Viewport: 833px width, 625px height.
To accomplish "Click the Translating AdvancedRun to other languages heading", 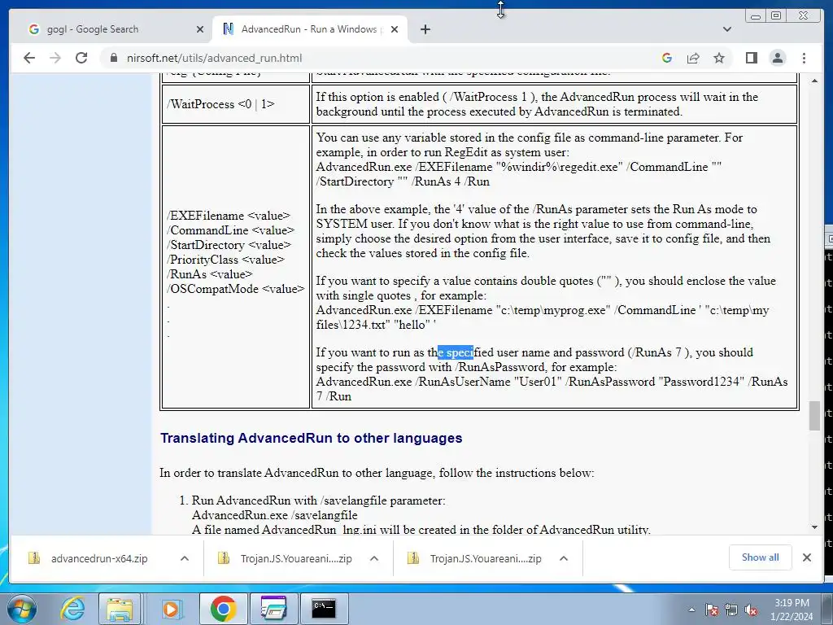I will 312,438.
